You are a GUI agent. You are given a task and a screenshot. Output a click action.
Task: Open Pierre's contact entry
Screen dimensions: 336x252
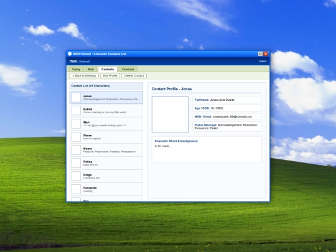[106, 137]
